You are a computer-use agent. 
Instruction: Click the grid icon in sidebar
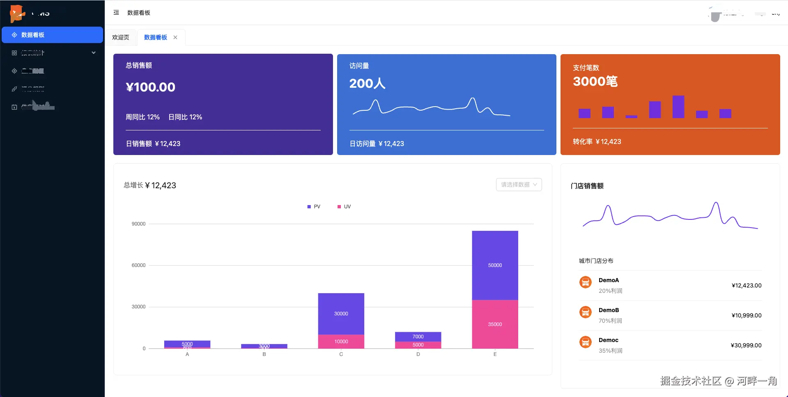point(14,53)
